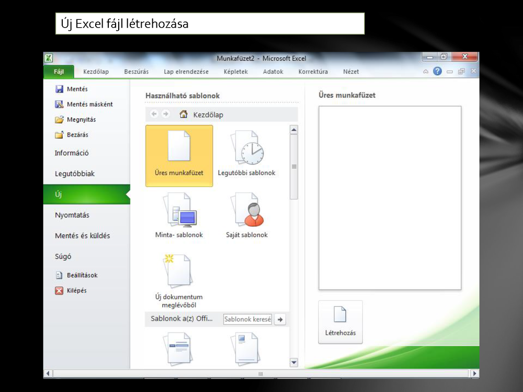Click template list scroll up arrow
Image resolution: width=523 pixels, height=392 pixels.
[x=294, y=130]
